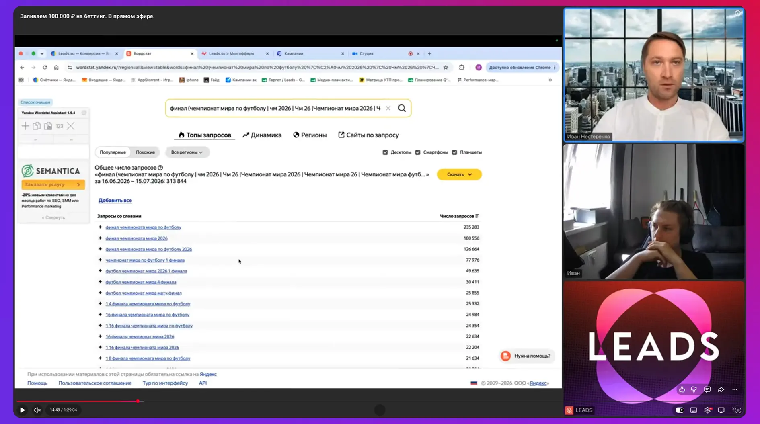Viewport: 760px width, 424px height.
Task: Add query финал чемпионата мира 2026
Action: pyautogui.click(x=100, y=238)
